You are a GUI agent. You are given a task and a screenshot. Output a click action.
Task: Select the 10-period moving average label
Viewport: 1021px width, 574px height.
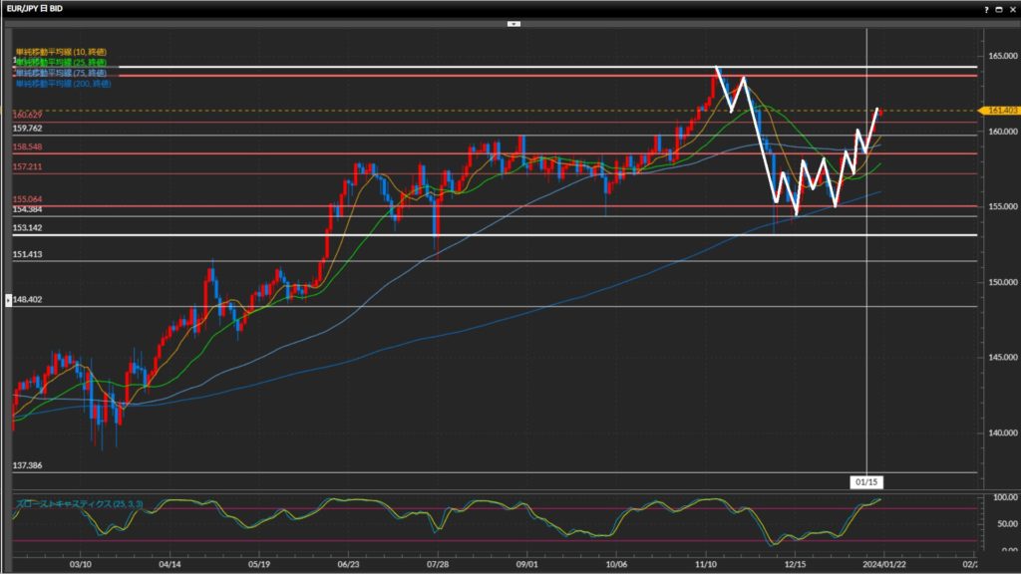[61, 51]
